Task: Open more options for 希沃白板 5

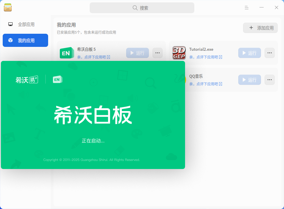Action: tap(158, 53)
